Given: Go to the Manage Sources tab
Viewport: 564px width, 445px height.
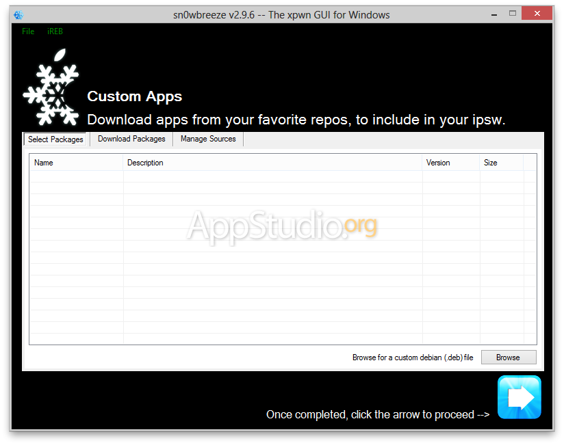Looking at the screenshot, I should (208, 139).
